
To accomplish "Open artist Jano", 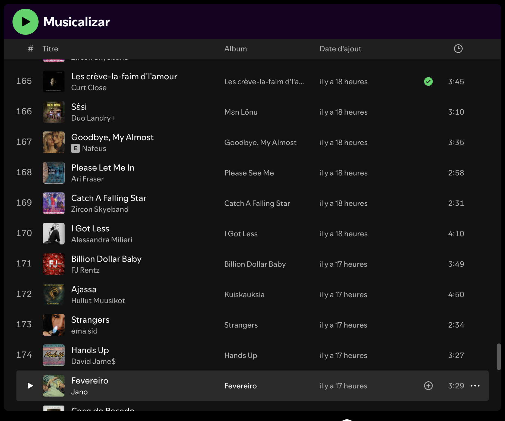I will click(79, 392).
